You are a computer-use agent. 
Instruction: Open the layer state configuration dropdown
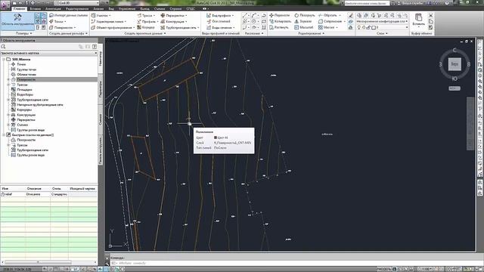point(382,21)
